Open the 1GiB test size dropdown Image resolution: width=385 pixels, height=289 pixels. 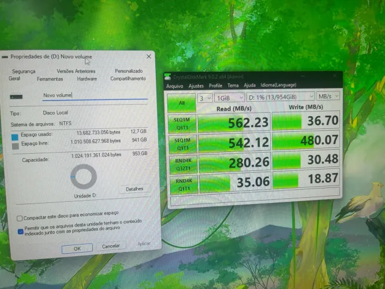pos(230,98)
